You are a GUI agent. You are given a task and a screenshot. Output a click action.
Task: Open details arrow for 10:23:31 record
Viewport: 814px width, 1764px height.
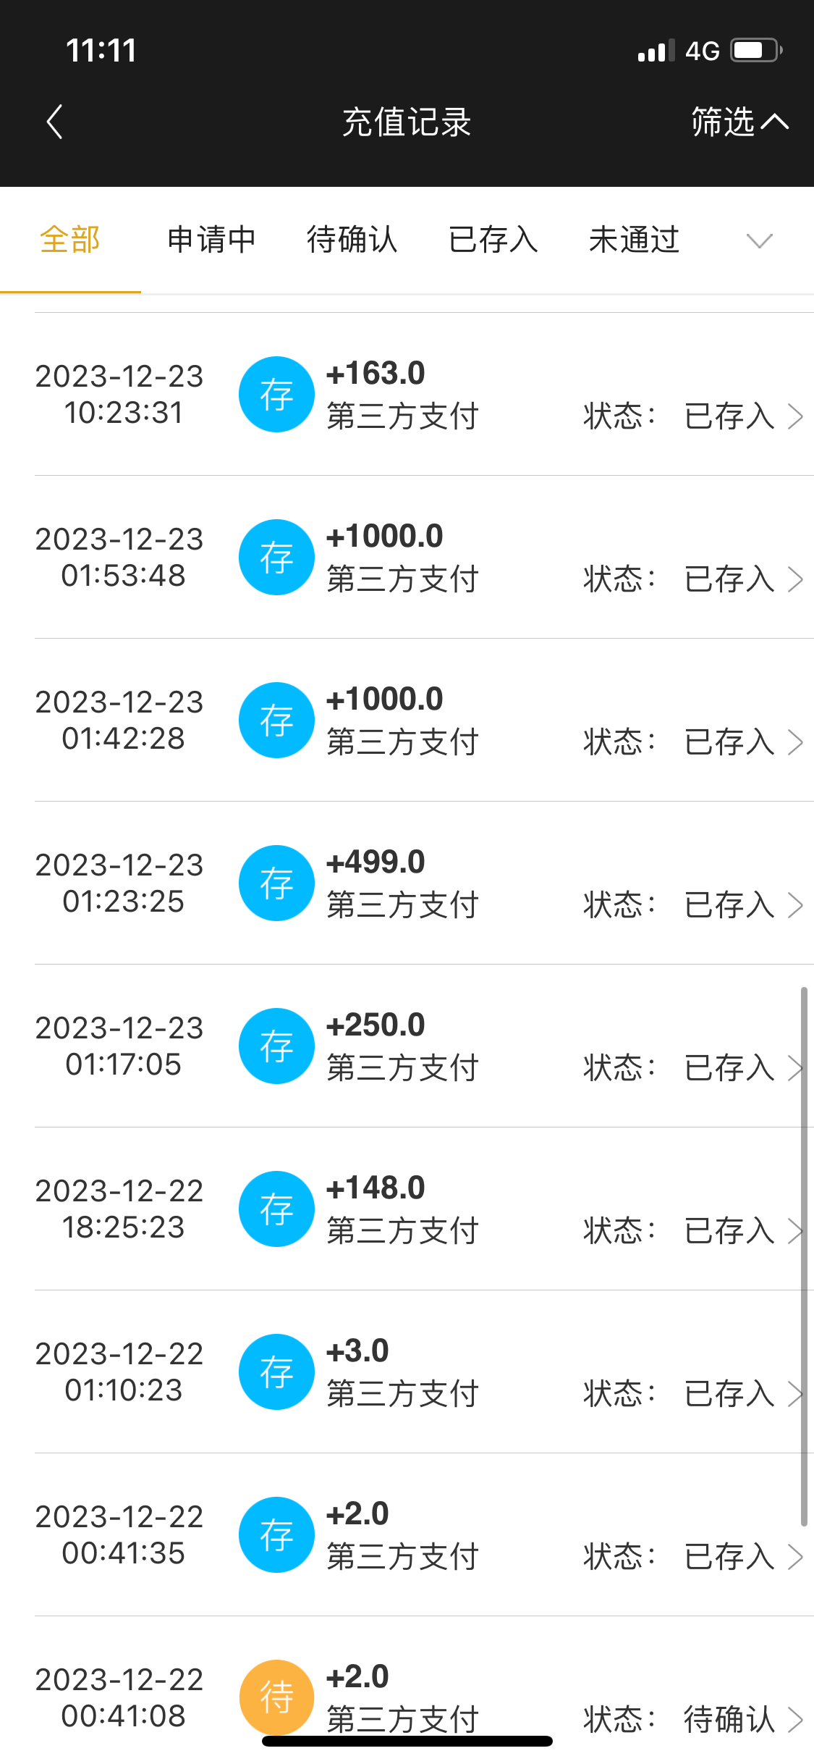point(795,416)
